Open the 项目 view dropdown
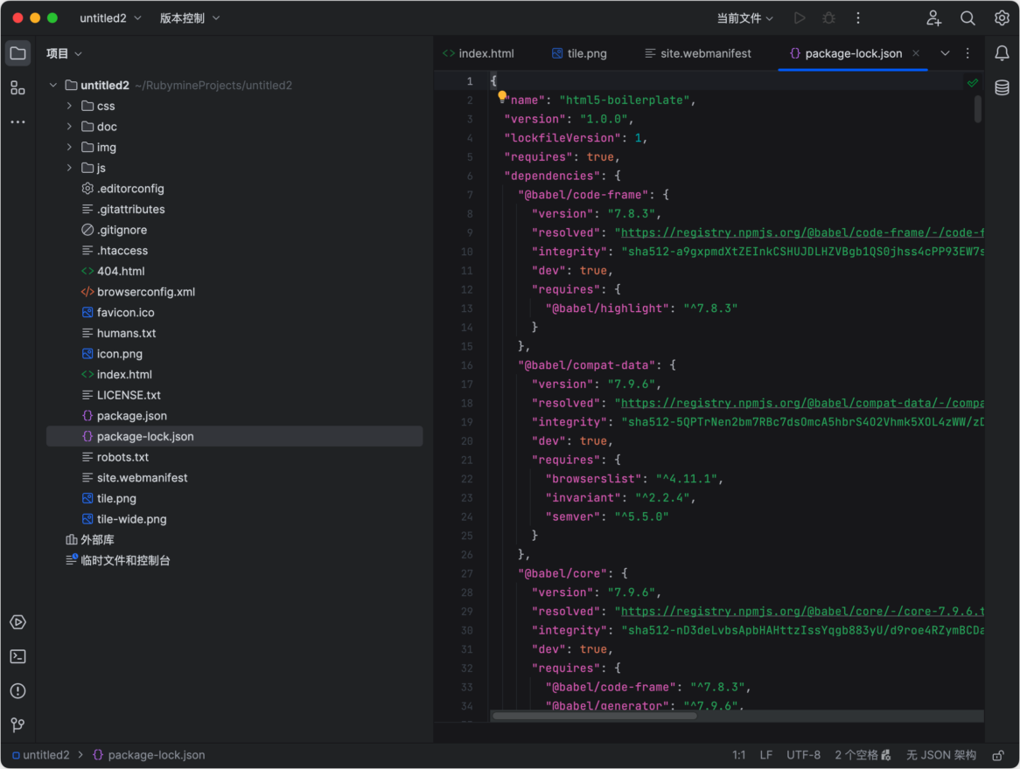Screen dimensions: 1020x769 [64, 53]
